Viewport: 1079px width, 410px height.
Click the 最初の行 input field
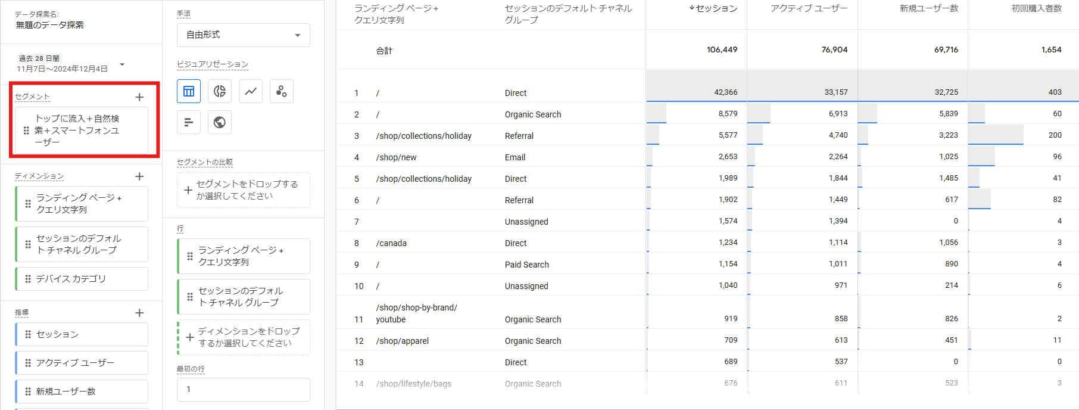tap(243, 389)
